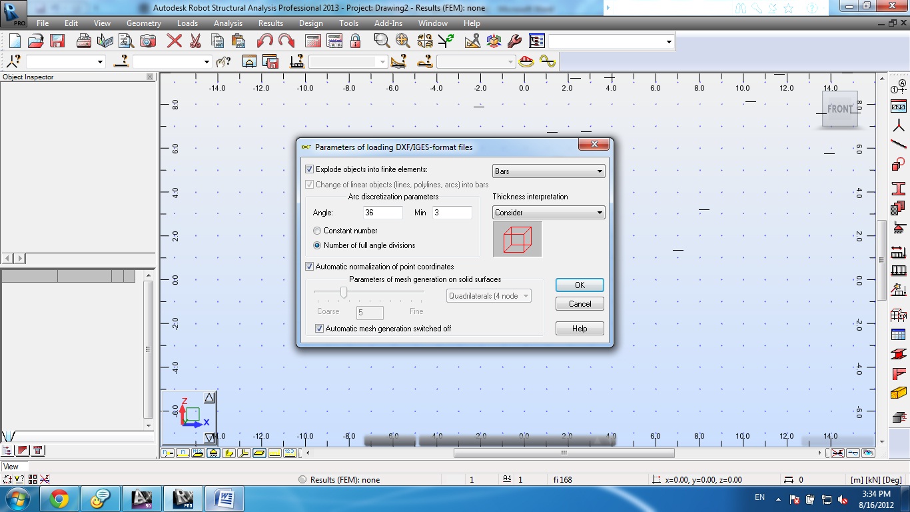
Task: Click the Help button in dialog
Action: 580,329
